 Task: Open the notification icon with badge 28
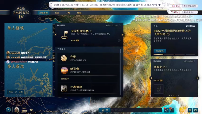[x=172, y=110]
